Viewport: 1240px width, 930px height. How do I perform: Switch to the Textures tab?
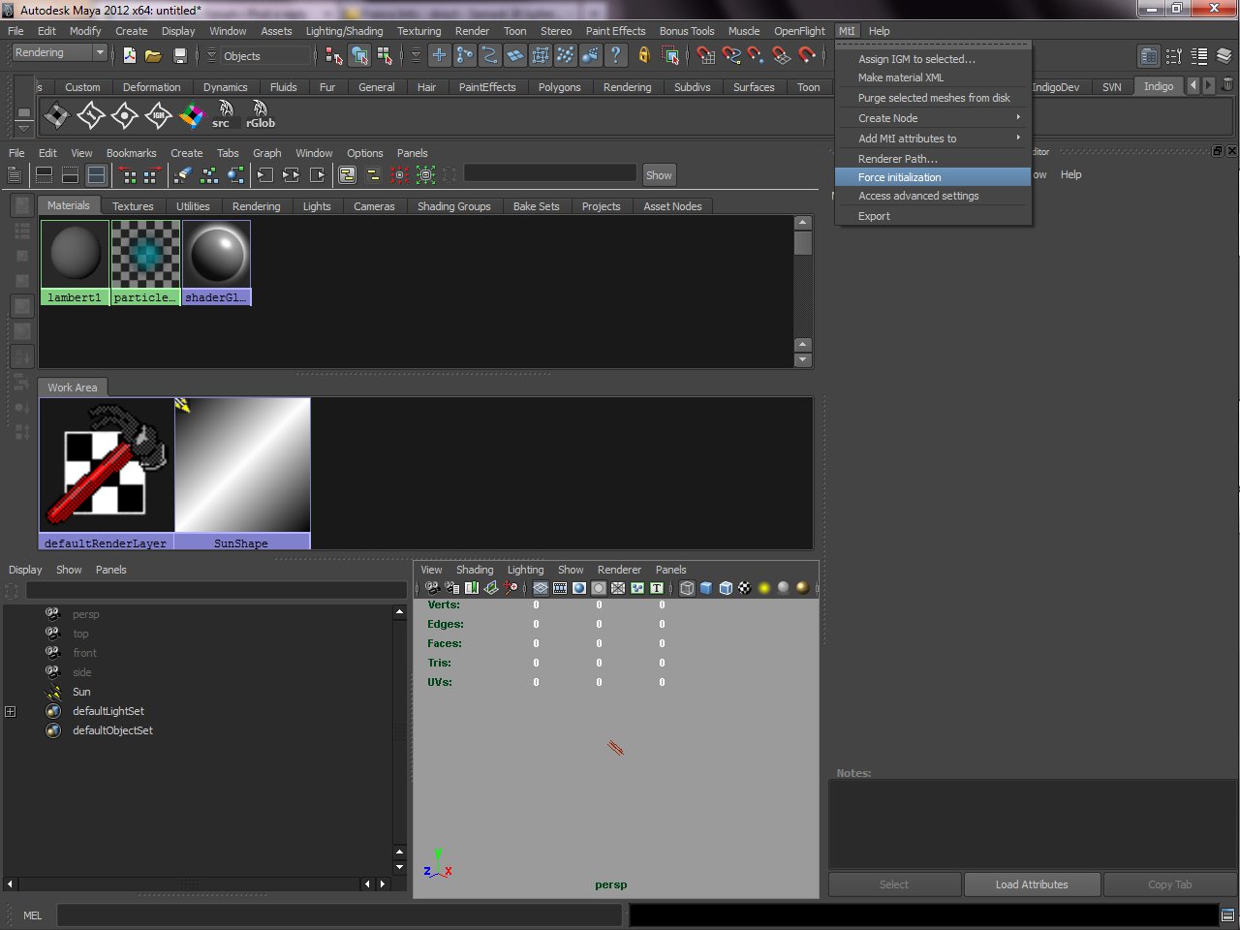coord(133,206)
